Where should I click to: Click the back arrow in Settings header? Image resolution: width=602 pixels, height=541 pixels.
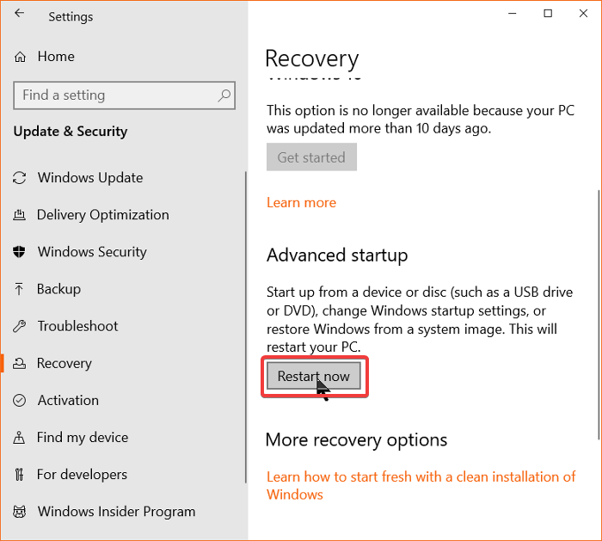tap(20, 14)
